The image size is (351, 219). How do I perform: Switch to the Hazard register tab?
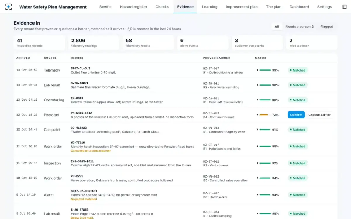click(133, 7)
